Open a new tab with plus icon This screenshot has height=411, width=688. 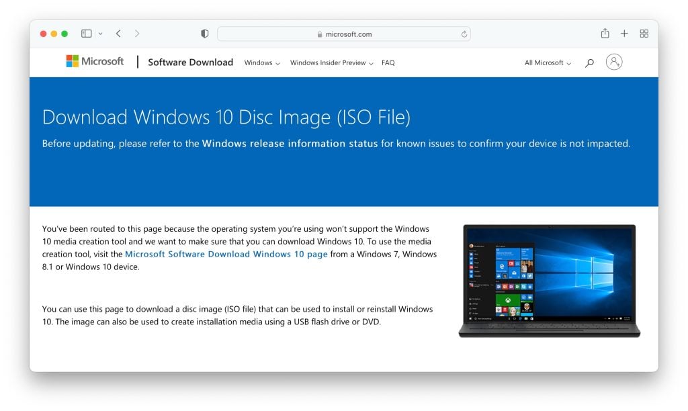click(624, 34)
